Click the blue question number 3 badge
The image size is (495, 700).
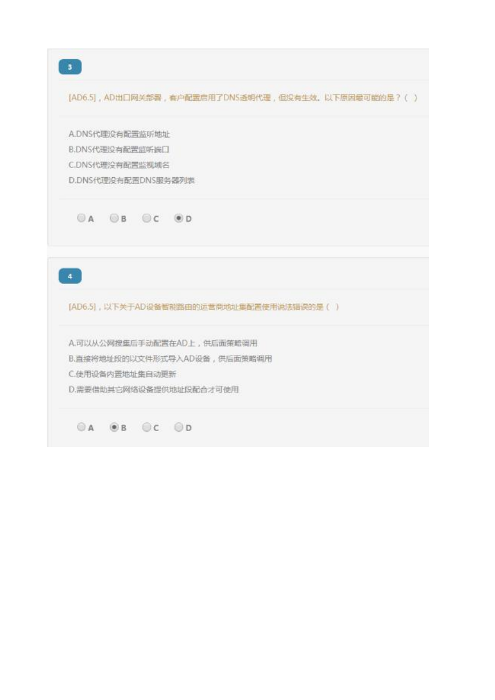click(x=70, y=67)
